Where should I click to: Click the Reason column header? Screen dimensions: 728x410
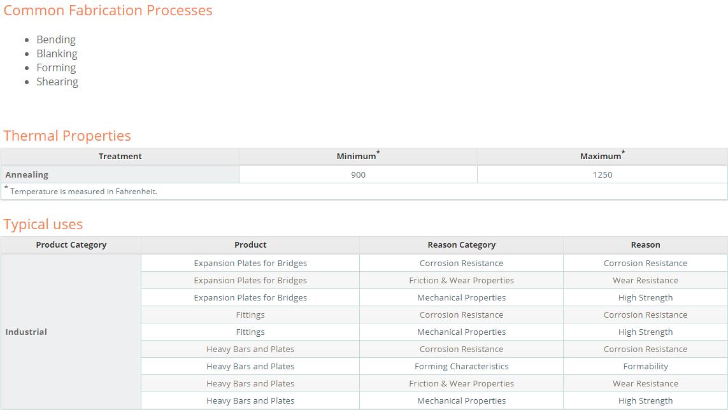pyautogui.click(x=645, y=244)
